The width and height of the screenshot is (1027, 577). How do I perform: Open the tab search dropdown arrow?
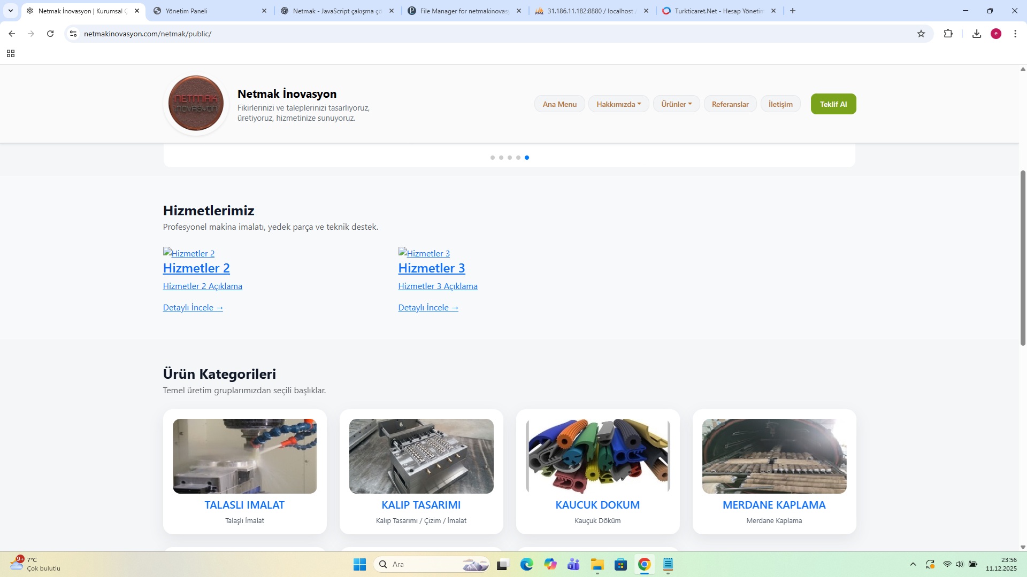pos(11,11)
